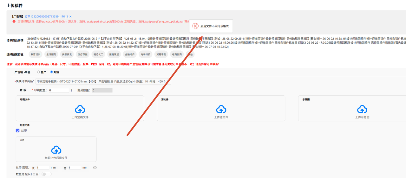The width and height of the screenshot is (406, 178).
Task: Click the cloud upload icon under 源文件
Action: [x=221, y=109]
